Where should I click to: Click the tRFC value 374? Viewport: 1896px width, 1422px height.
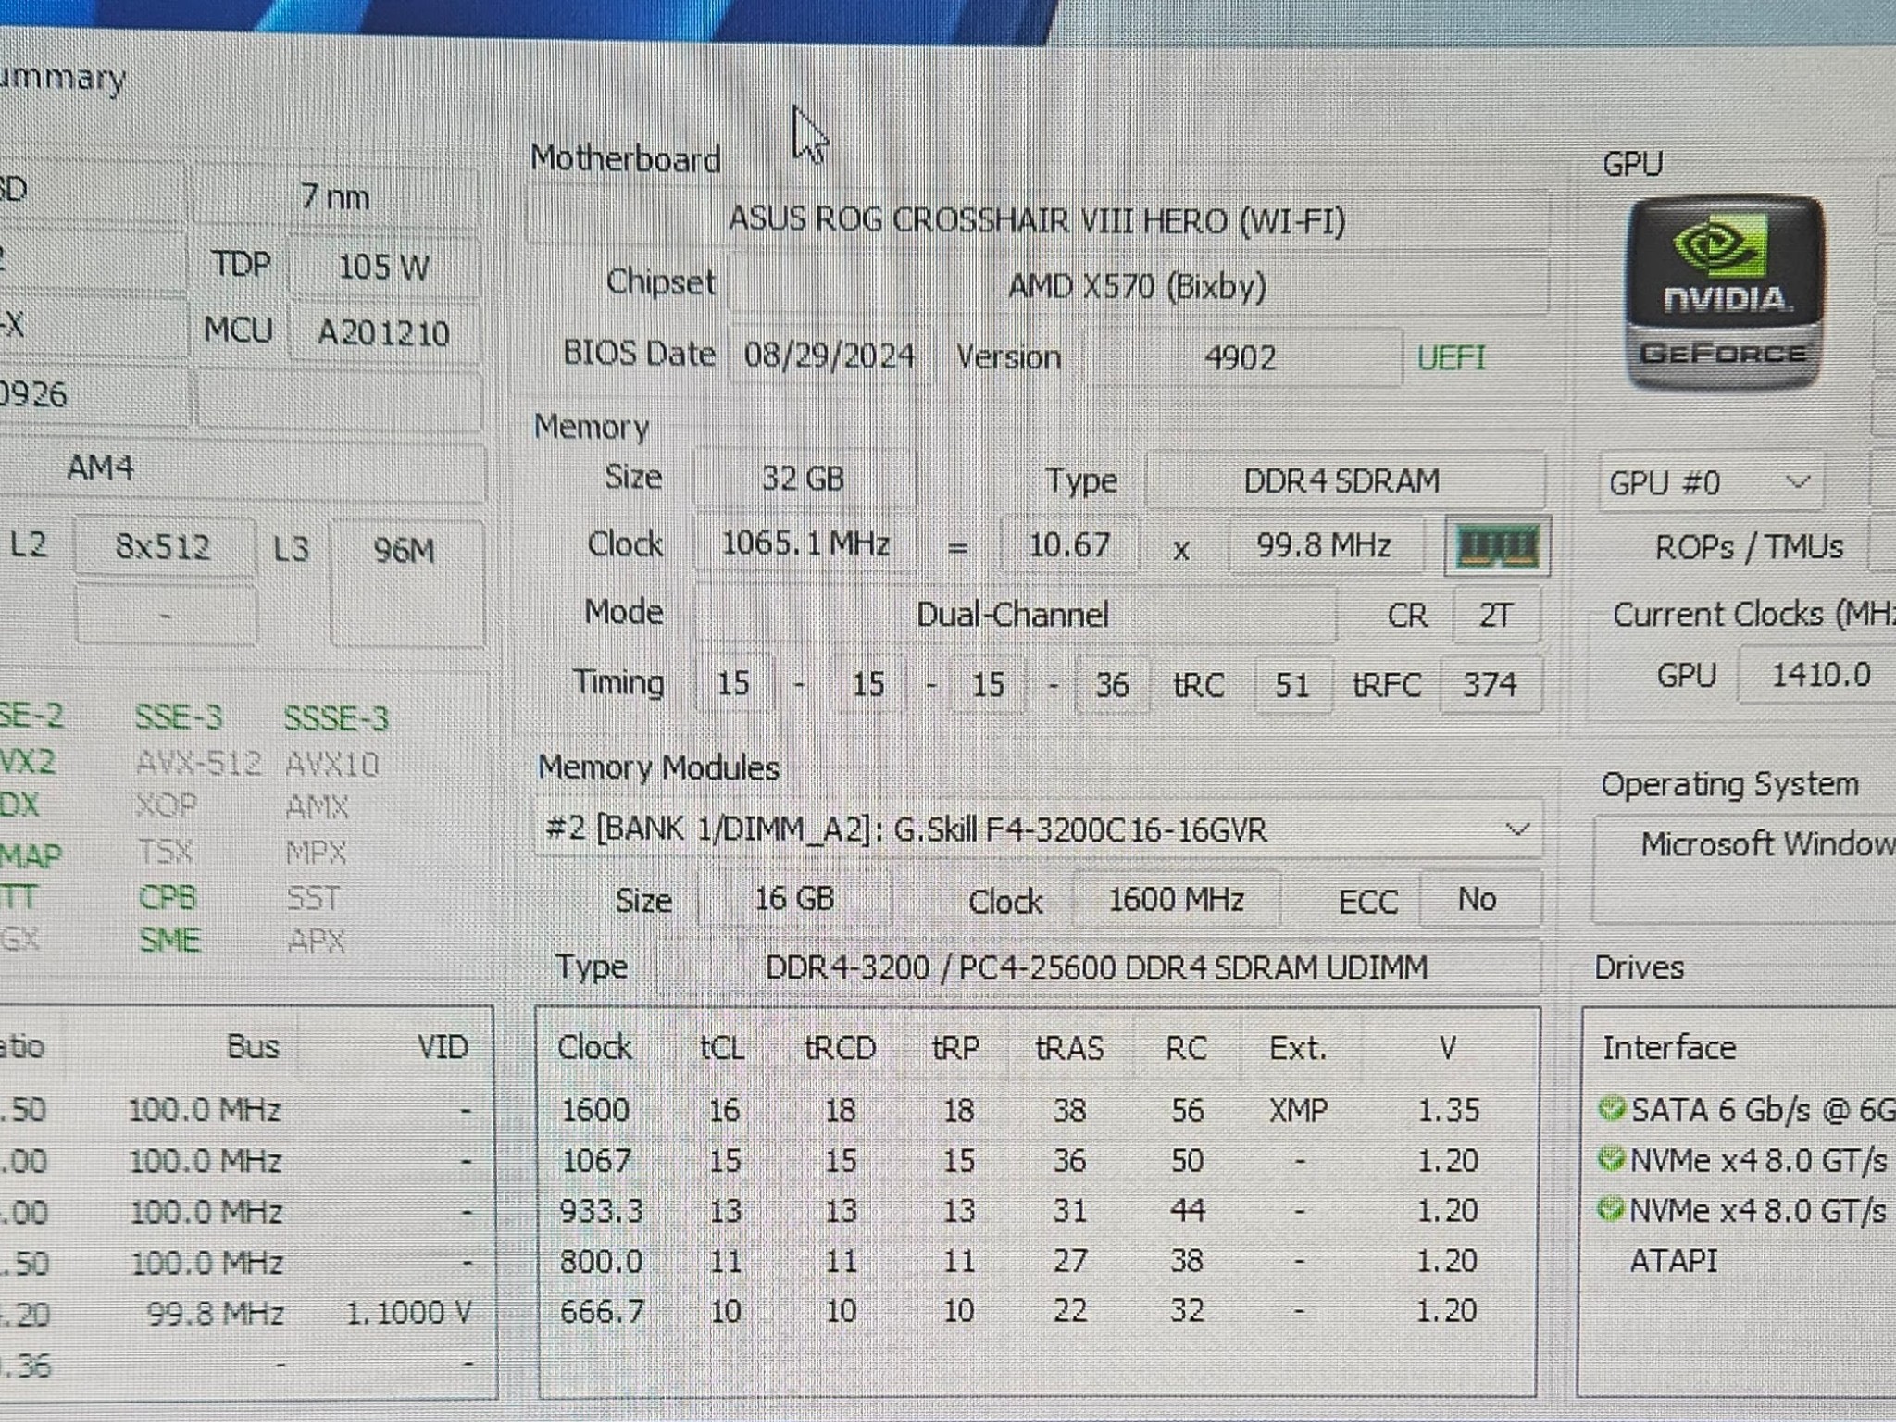(1490, 685)
